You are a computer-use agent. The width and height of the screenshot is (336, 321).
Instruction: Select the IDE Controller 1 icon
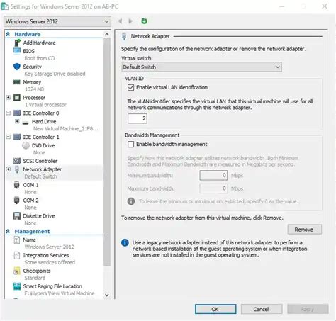pos(17,137)
